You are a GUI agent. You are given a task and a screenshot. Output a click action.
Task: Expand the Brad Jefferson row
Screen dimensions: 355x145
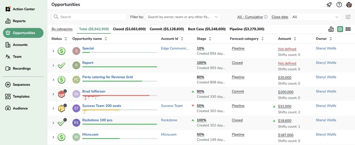click(53, 94)
